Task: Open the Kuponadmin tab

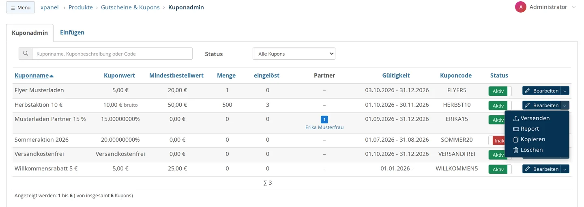Action: click(30, 33)
